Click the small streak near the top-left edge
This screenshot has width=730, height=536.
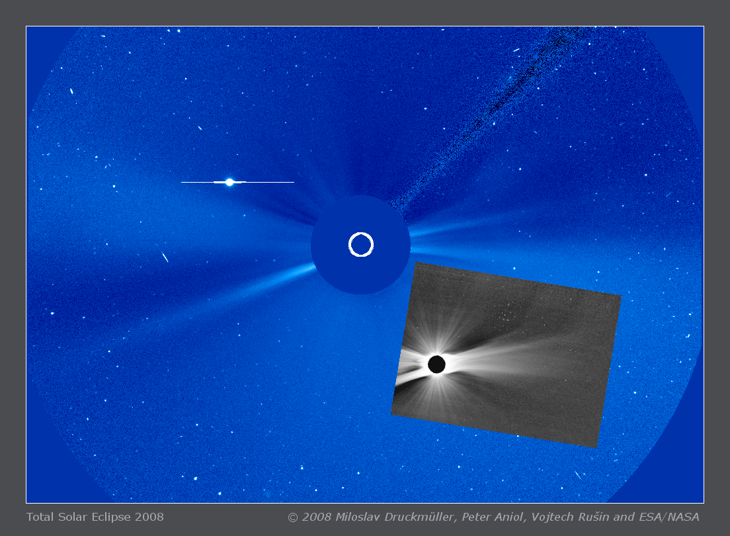tap(71, 91)
